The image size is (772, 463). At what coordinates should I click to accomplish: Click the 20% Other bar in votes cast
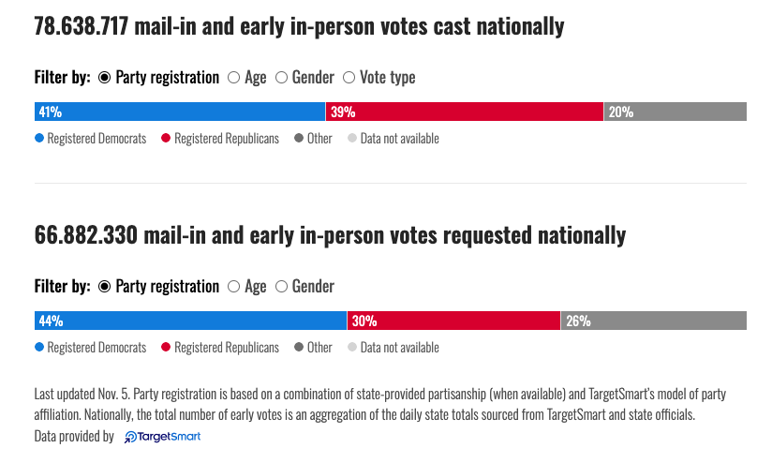[675, 112]
